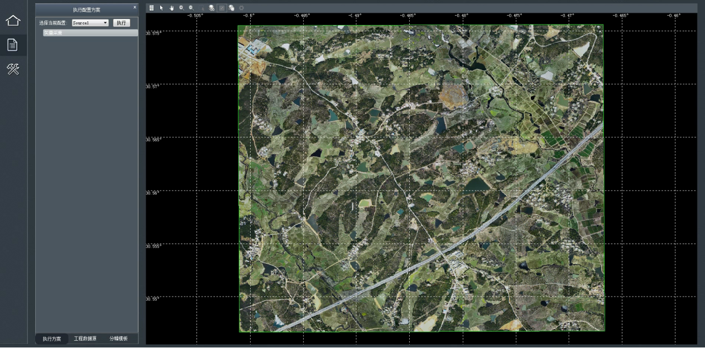705x348 pixels.
Task: Switch to the 执行方案 tab
Action: pos(52,339)
